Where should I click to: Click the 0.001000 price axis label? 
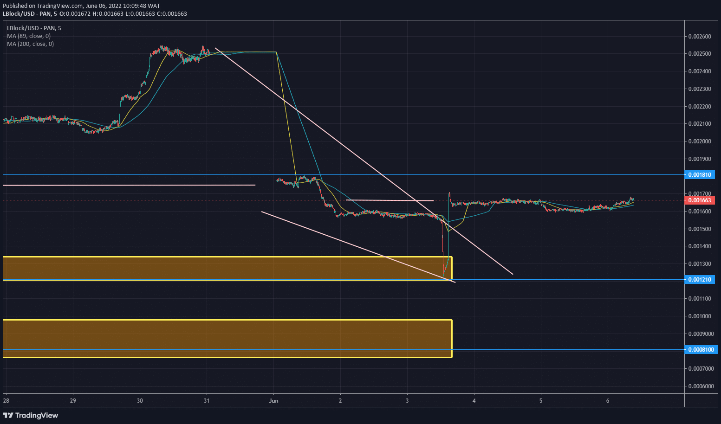(699, 316)
